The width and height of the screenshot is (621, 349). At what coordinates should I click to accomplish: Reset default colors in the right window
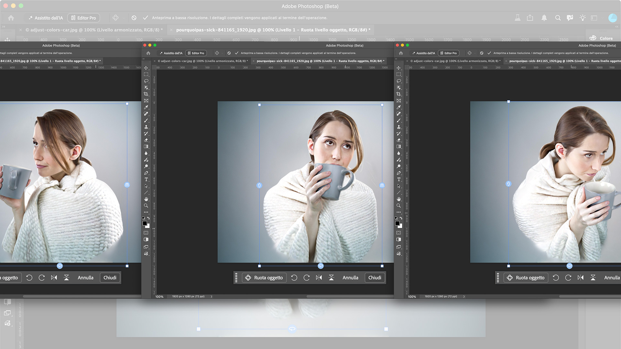coord(396,218)
